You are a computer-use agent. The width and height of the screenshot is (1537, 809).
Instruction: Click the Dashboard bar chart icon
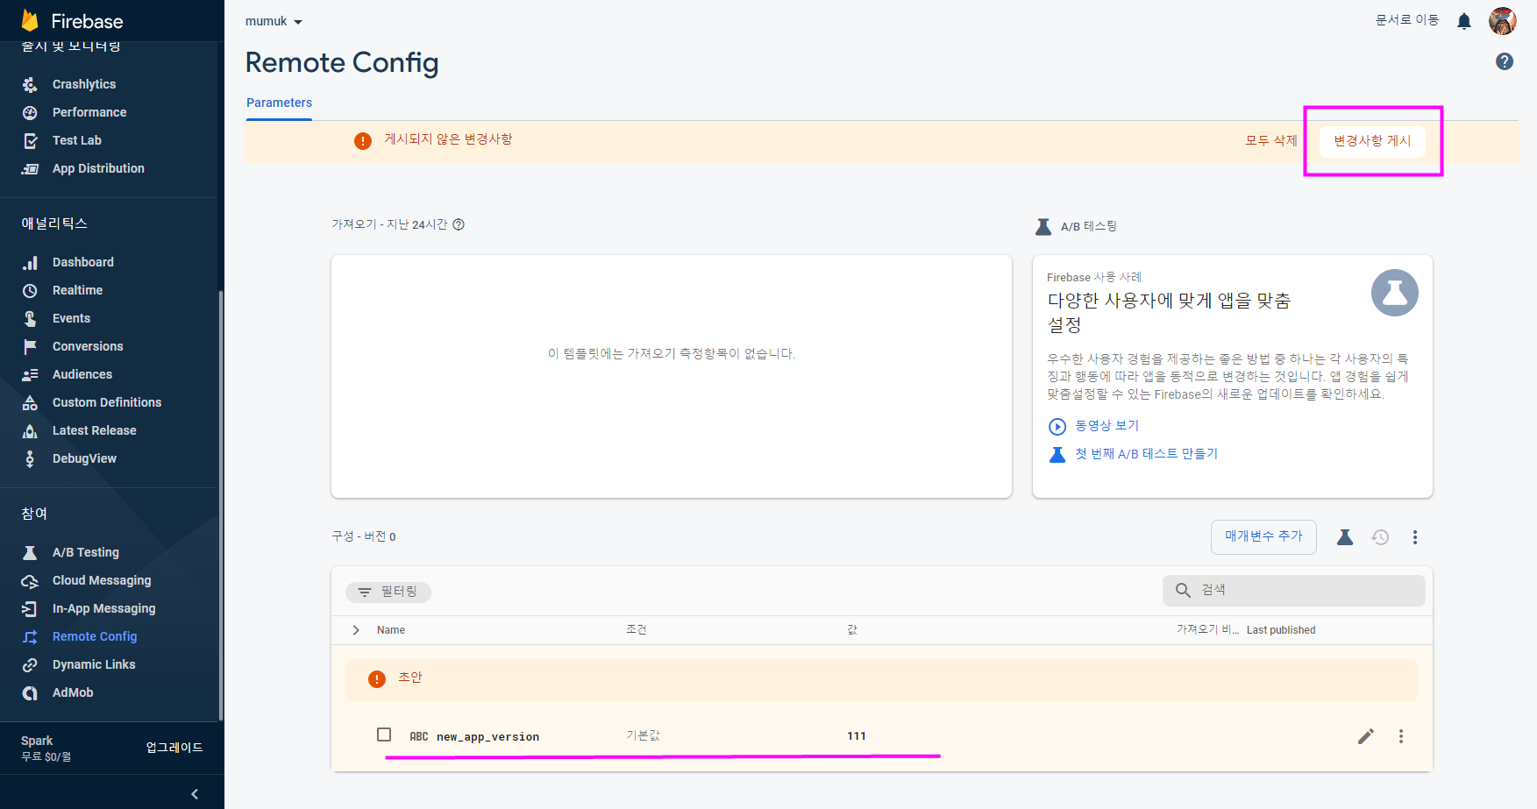[30, 262]
